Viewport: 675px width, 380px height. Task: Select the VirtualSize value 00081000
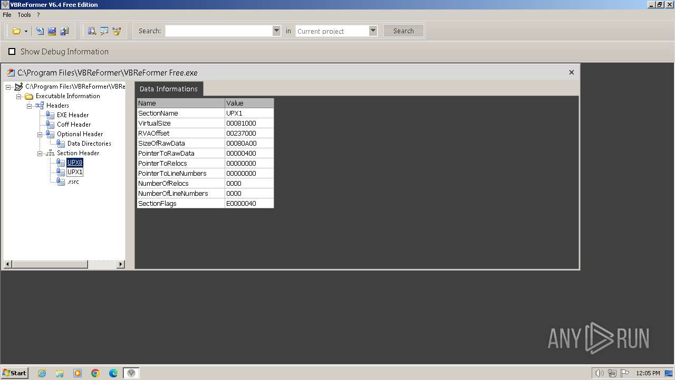click(x=249, y=123)
